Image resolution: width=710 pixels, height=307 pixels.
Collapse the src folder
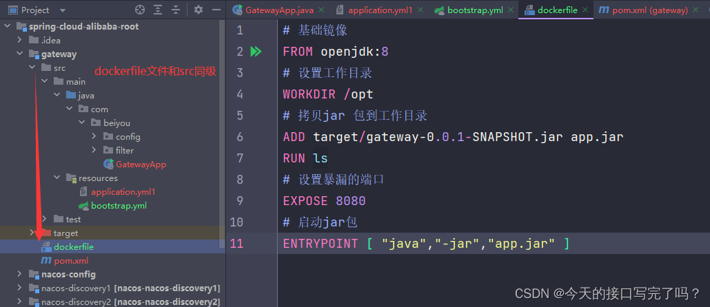tap(32, 67)
